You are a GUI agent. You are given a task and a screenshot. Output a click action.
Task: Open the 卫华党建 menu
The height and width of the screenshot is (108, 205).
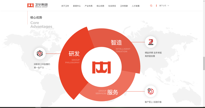pos(124,6)
